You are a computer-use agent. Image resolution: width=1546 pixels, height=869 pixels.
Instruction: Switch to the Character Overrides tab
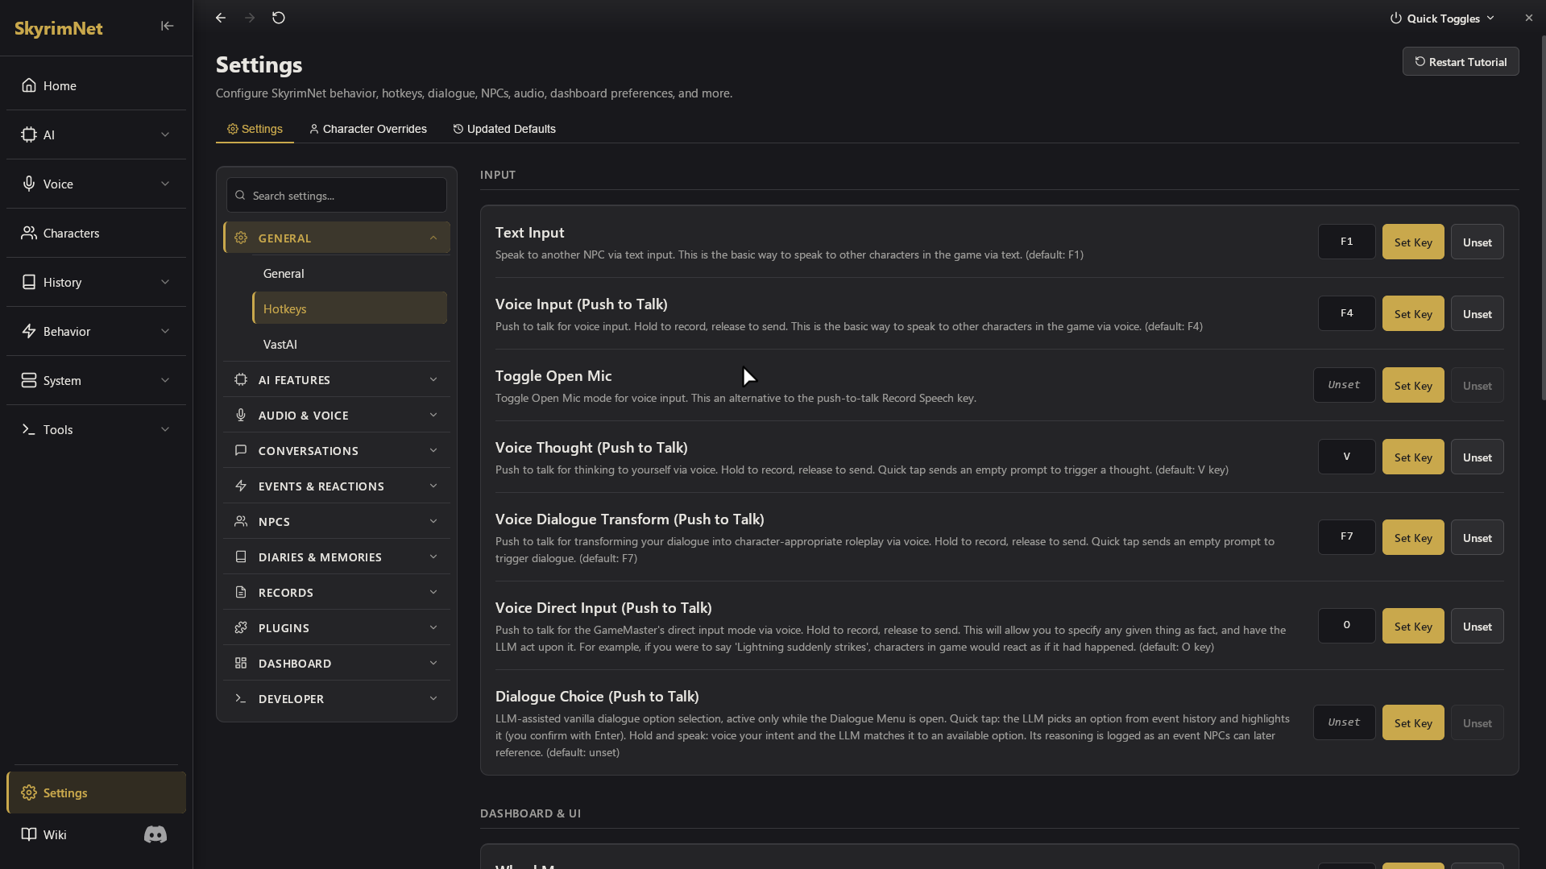tap(368, 129)
